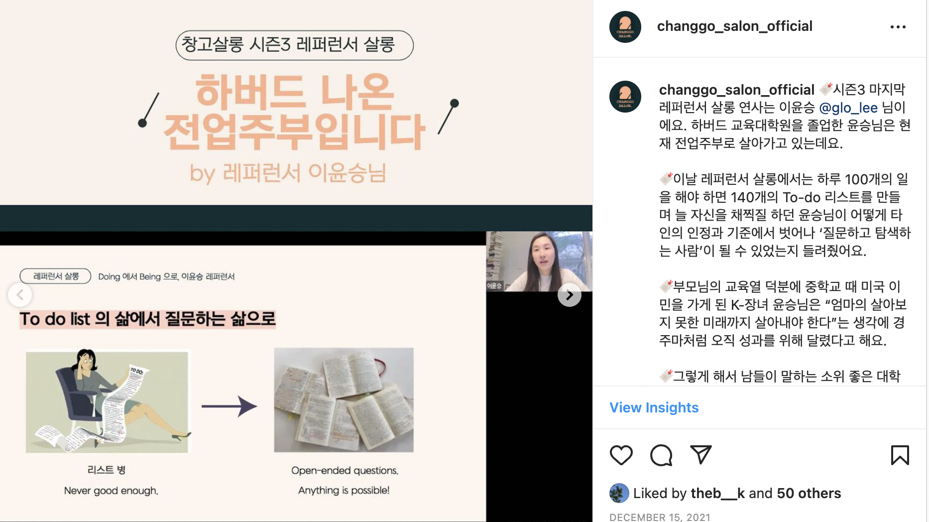This screenshot has height=522, width=929.
Task: Open caption username changgo_salon_official
Action: (x=736, y=90)
